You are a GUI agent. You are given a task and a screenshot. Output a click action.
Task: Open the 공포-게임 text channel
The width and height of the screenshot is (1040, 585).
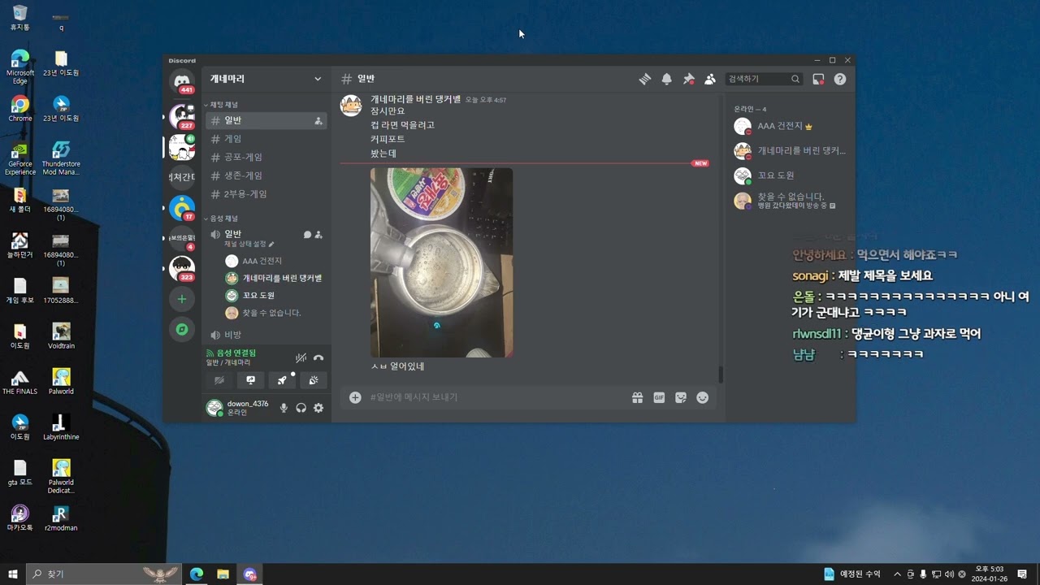(x=266, y=157)
